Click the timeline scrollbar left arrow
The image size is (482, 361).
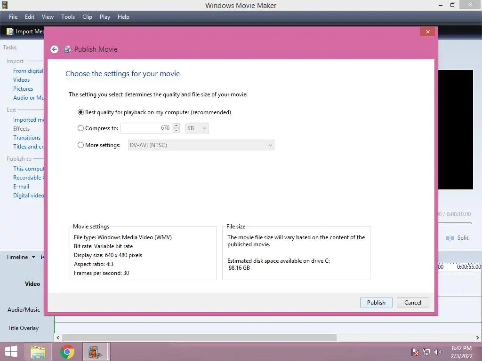(x=58, y=337)
